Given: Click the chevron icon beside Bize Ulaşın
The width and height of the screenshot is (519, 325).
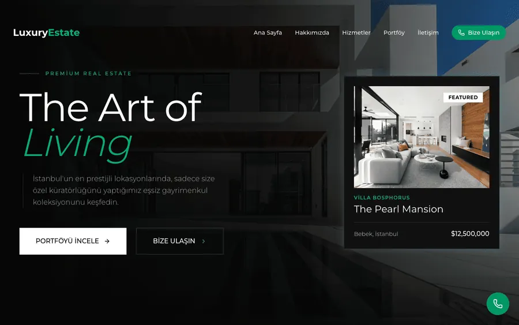Looking at the screenshot, I should [x=204, y=241].
